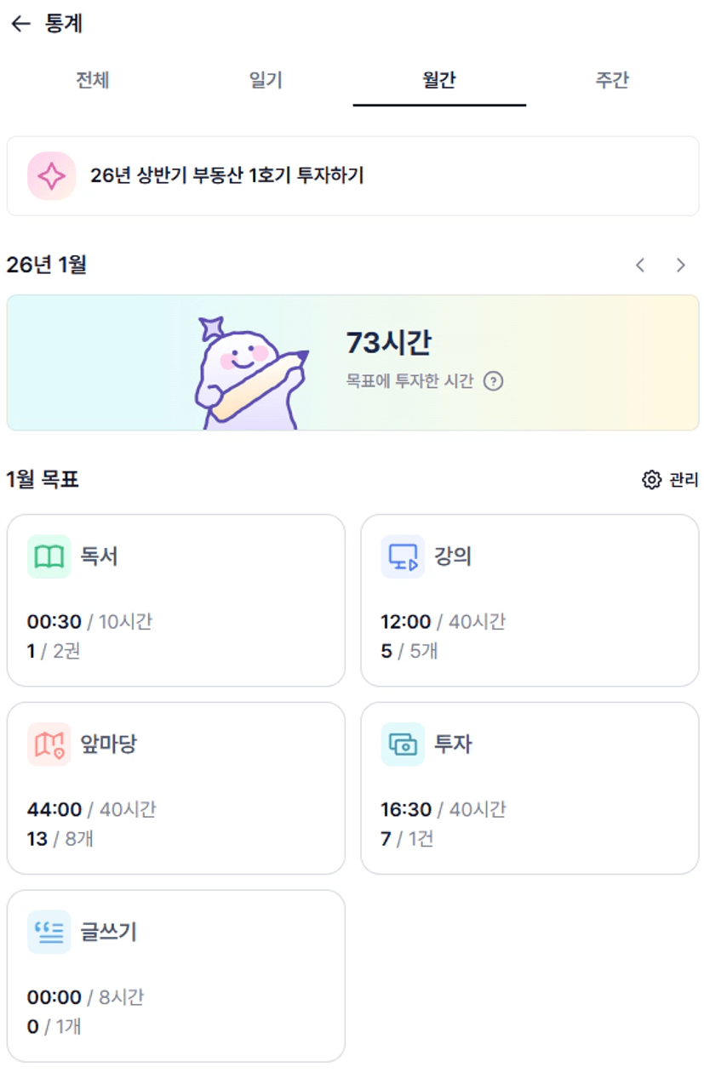Viewport: 704px width, 1084px height.
Task: Switch to the 전체 tab
Action: 93,81
